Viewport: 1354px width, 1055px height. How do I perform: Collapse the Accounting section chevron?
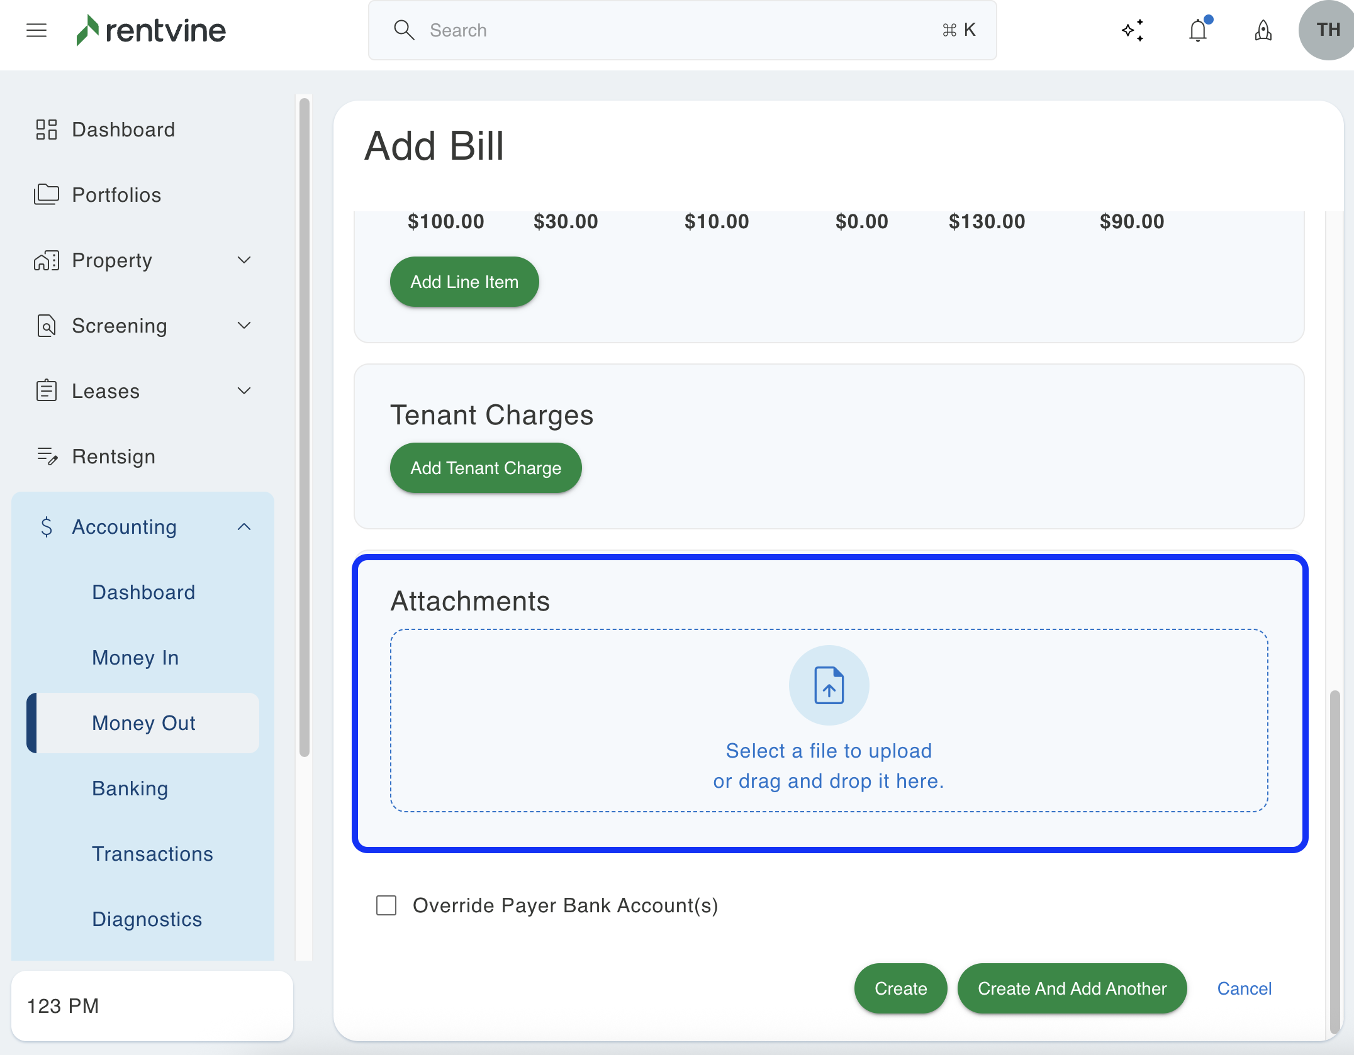[244, 527]
